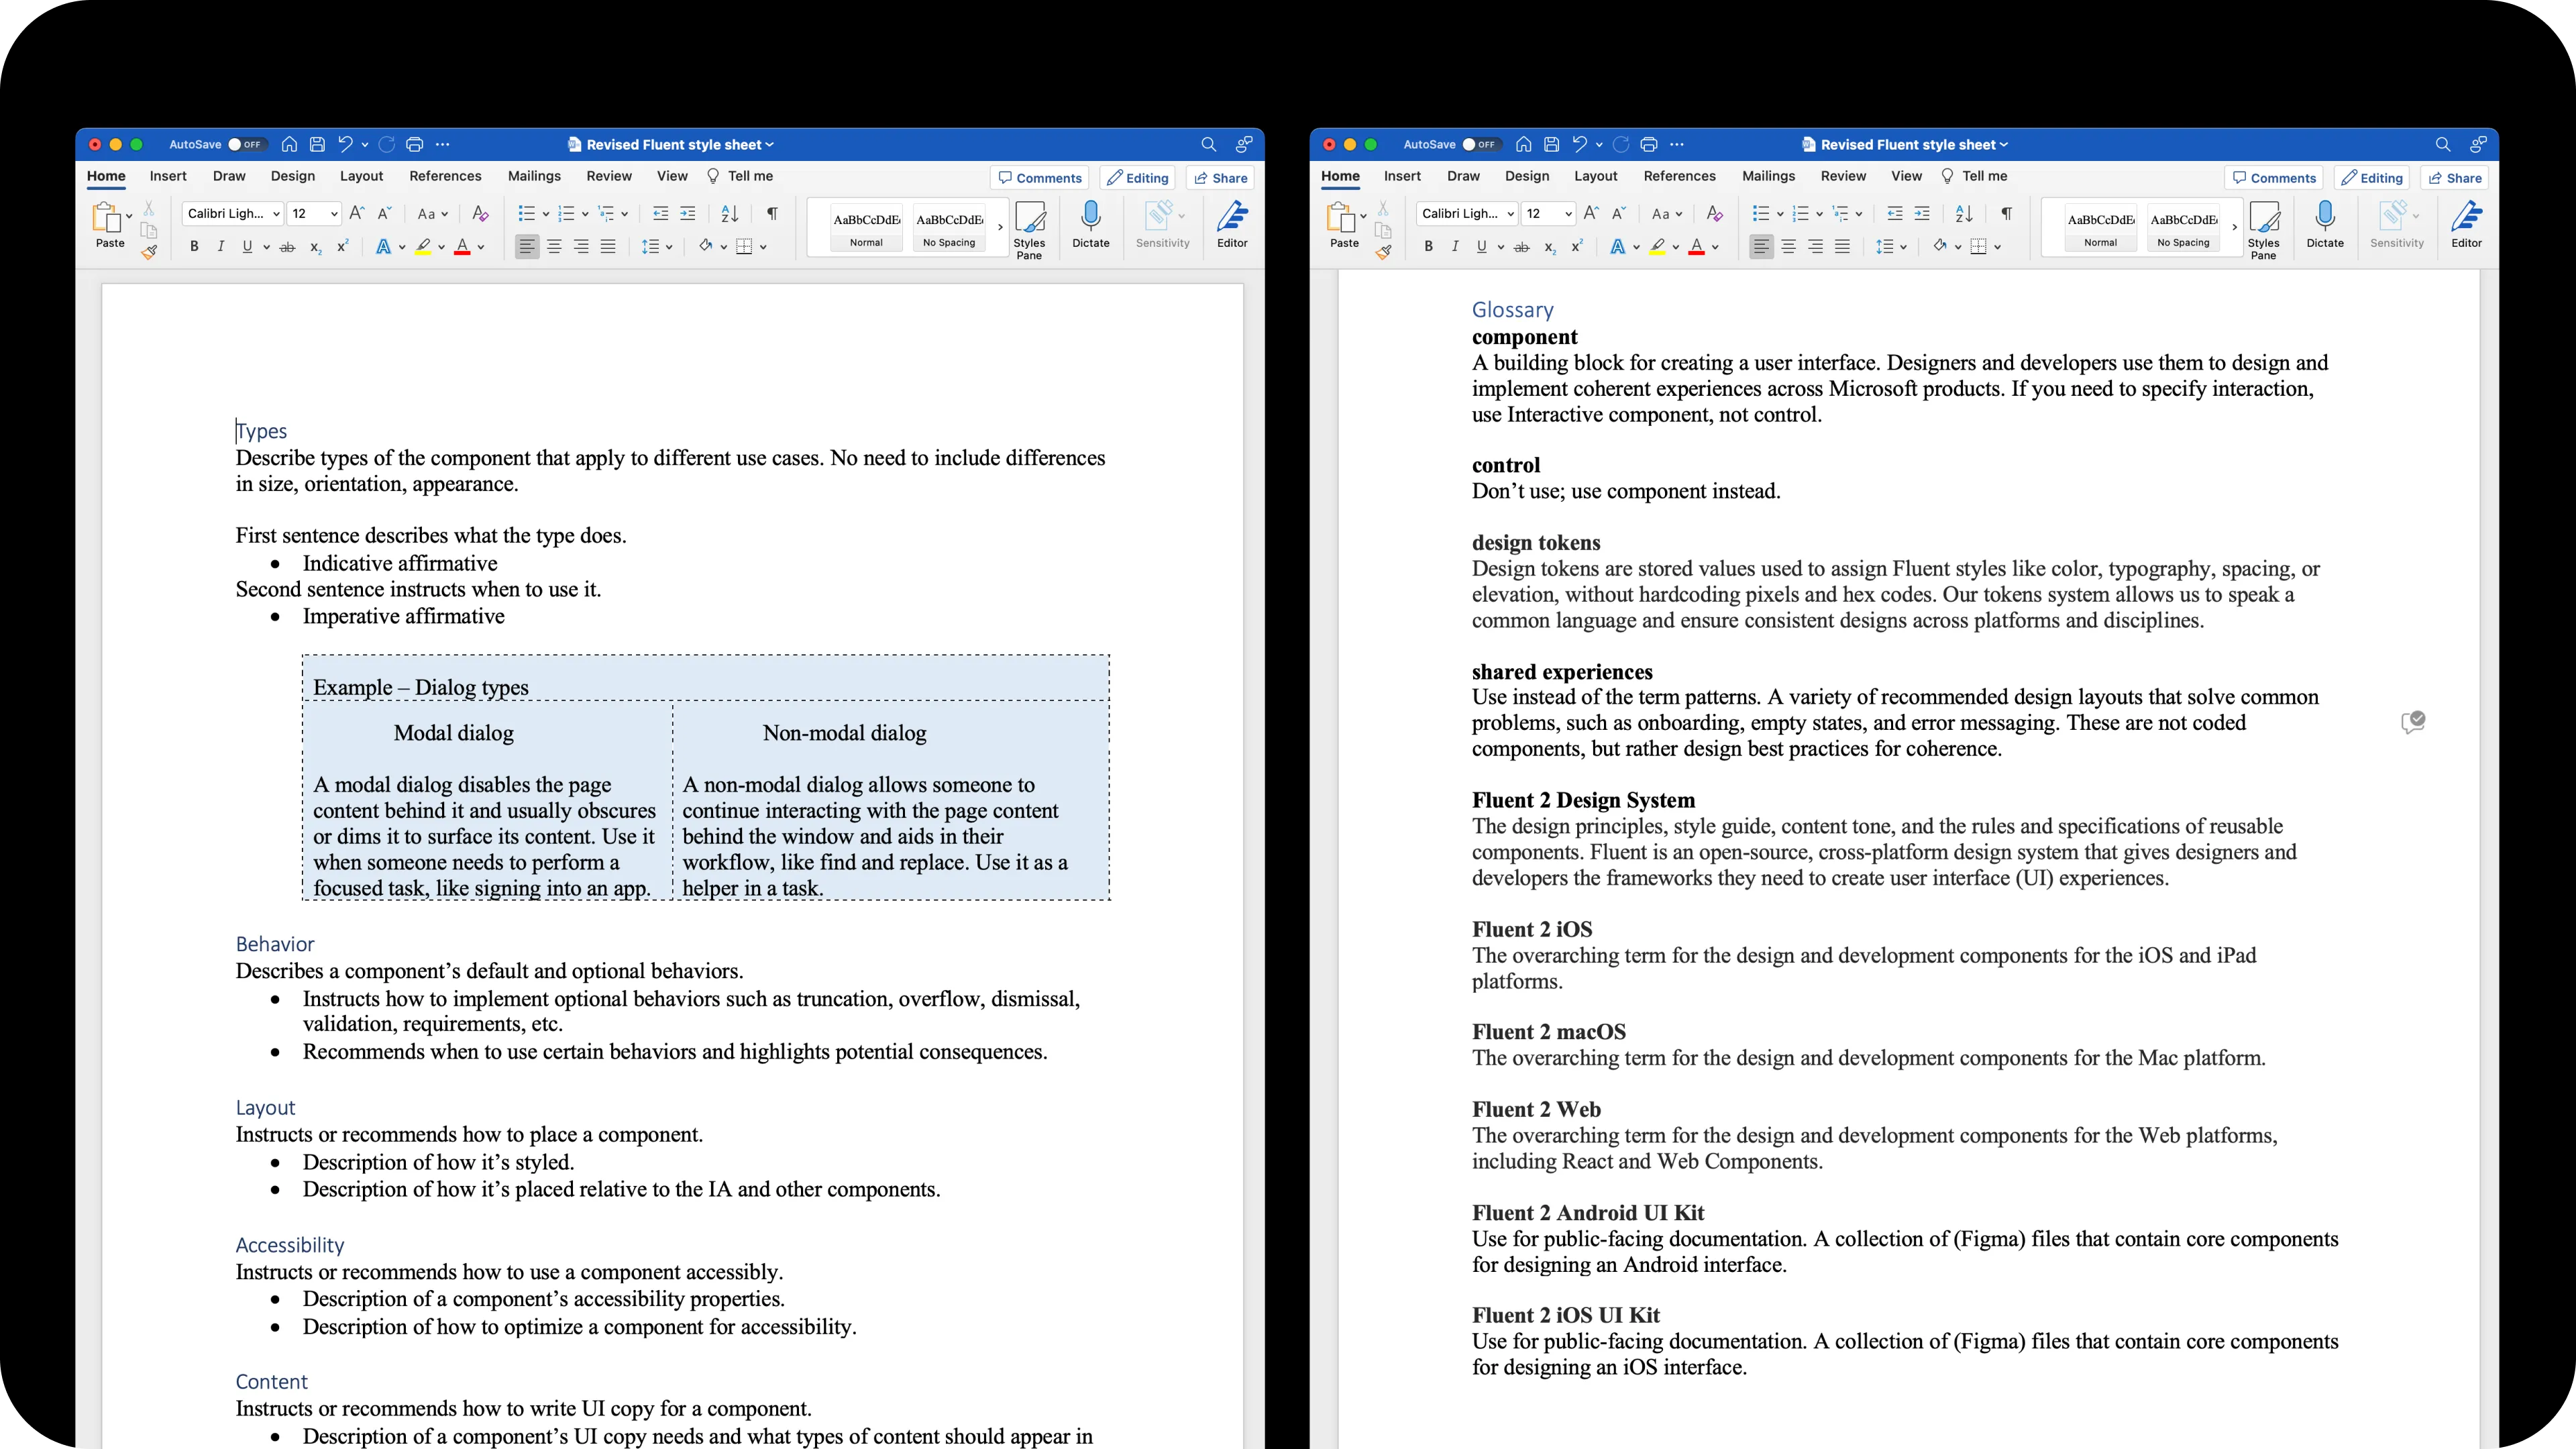Open References tab in the left window
This screenshot has width=2576, height=1449.
point(445,176)
